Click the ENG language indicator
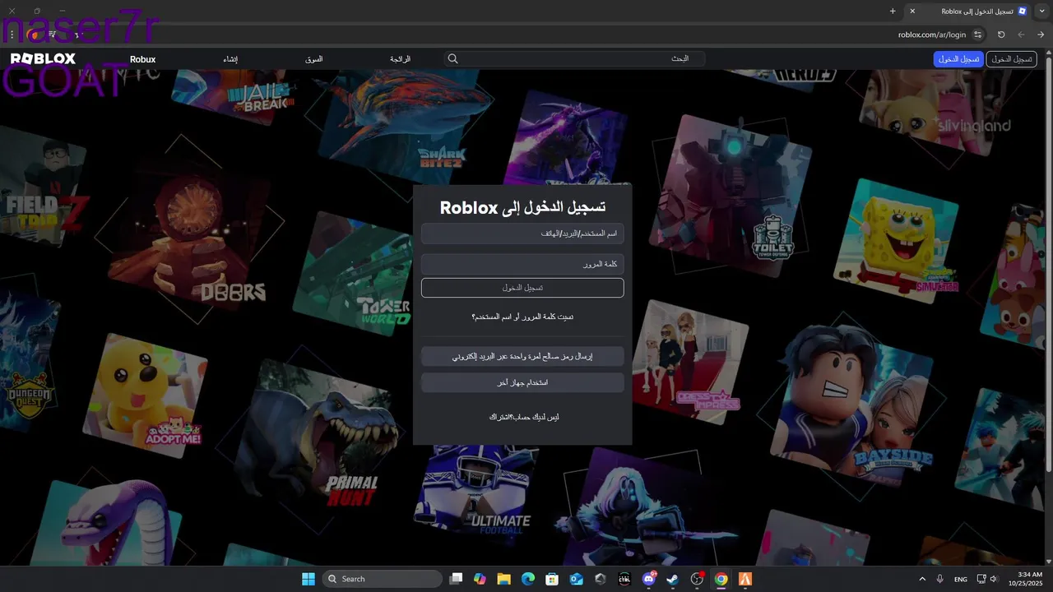Viewport: 1053px width, 592px height. 961,579
